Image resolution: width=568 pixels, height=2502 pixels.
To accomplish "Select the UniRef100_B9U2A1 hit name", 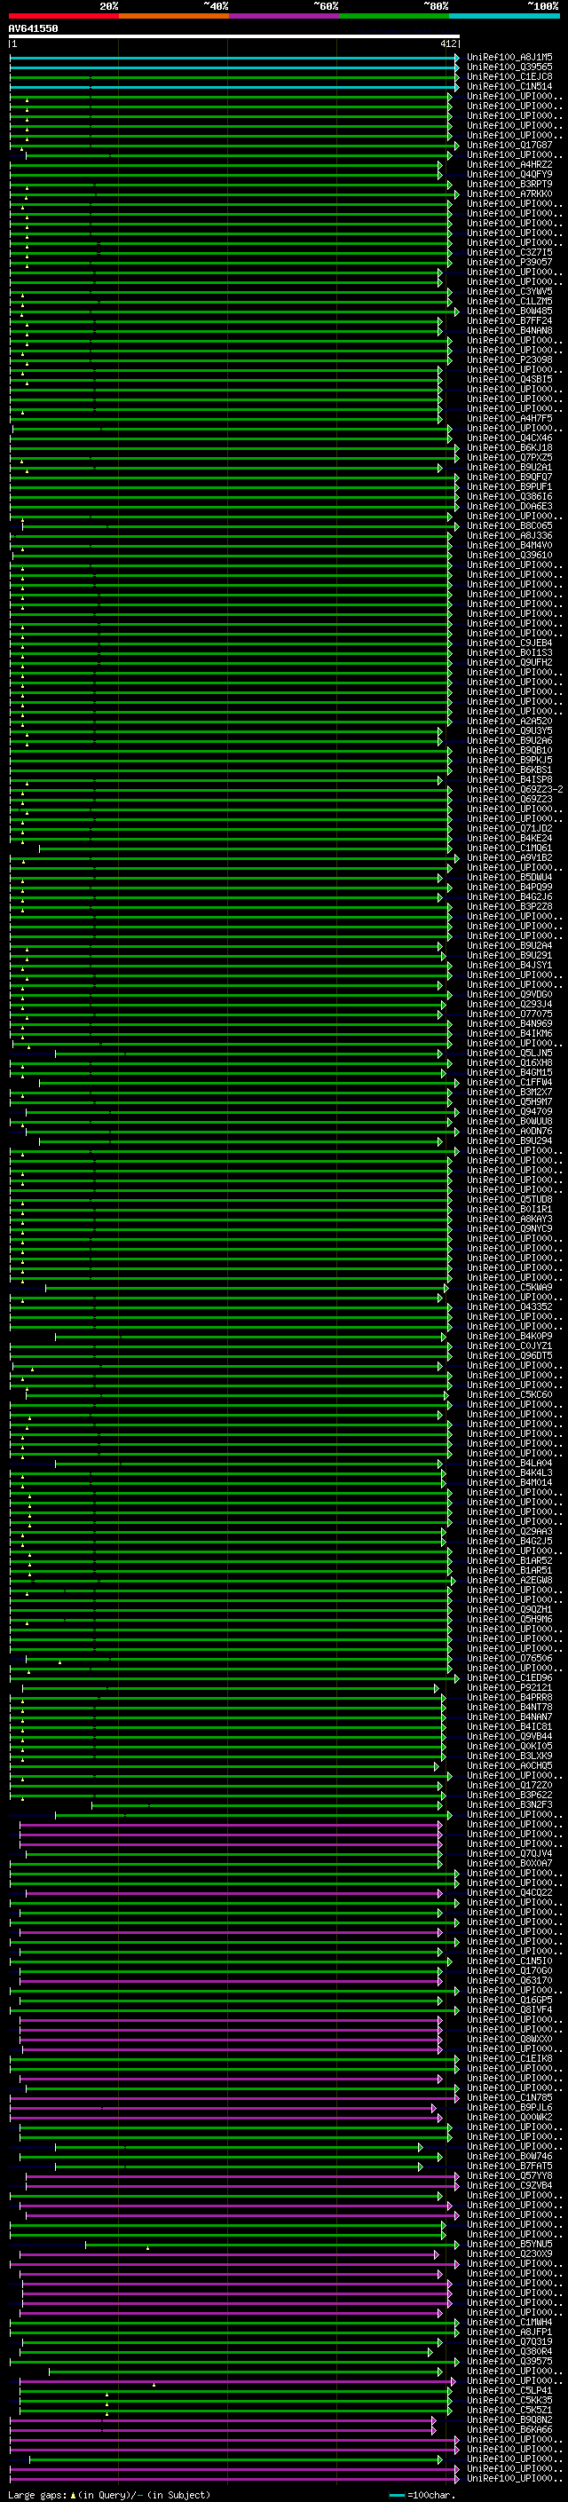I will pyautogui.click(x=509, y=467).
